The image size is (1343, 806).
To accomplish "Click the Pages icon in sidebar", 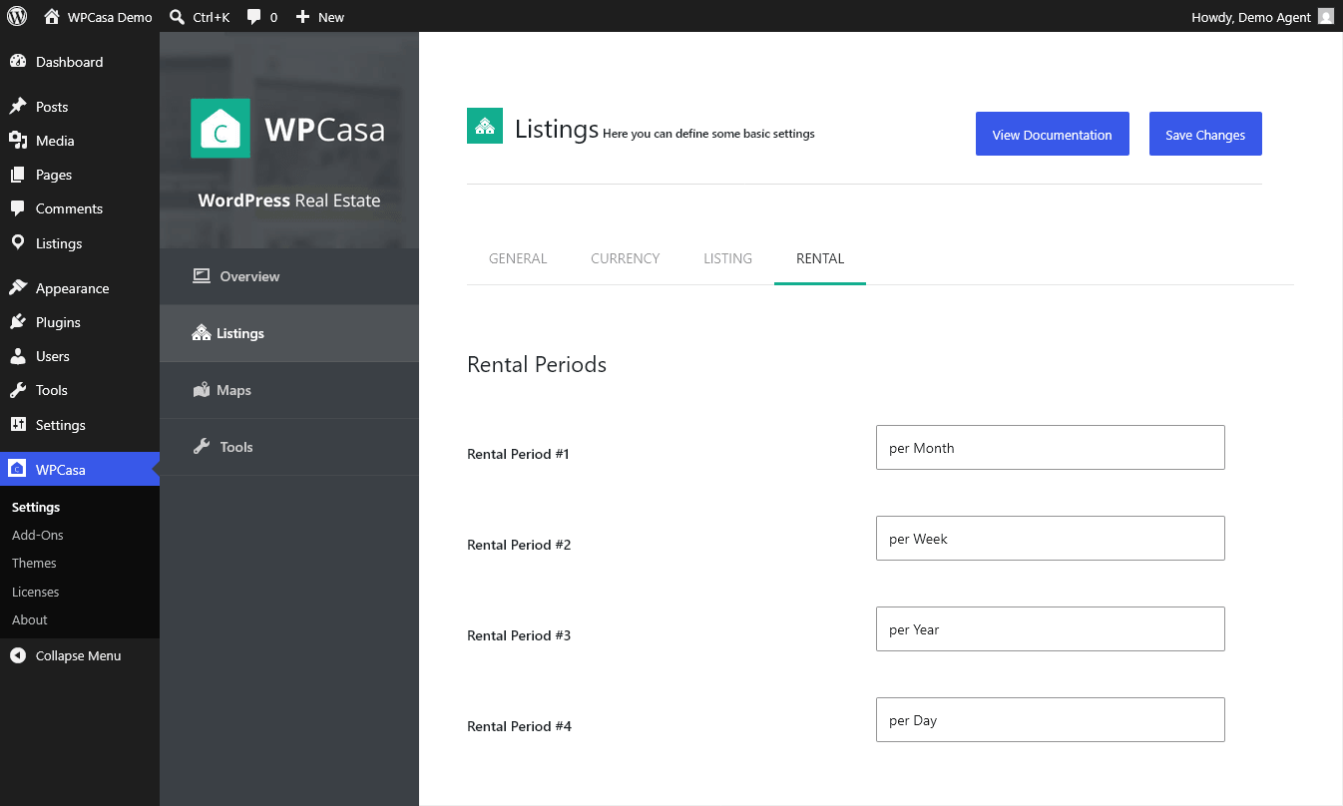I will tap(18, 175).
